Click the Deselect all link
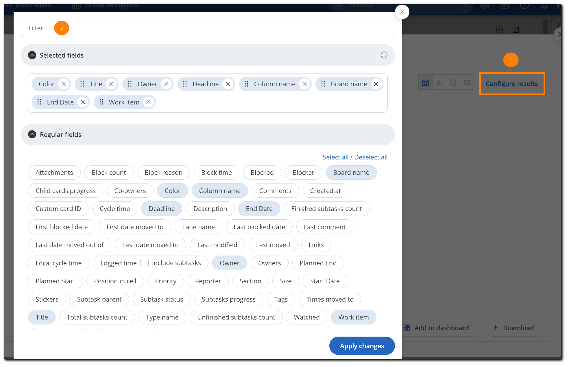 371,157
